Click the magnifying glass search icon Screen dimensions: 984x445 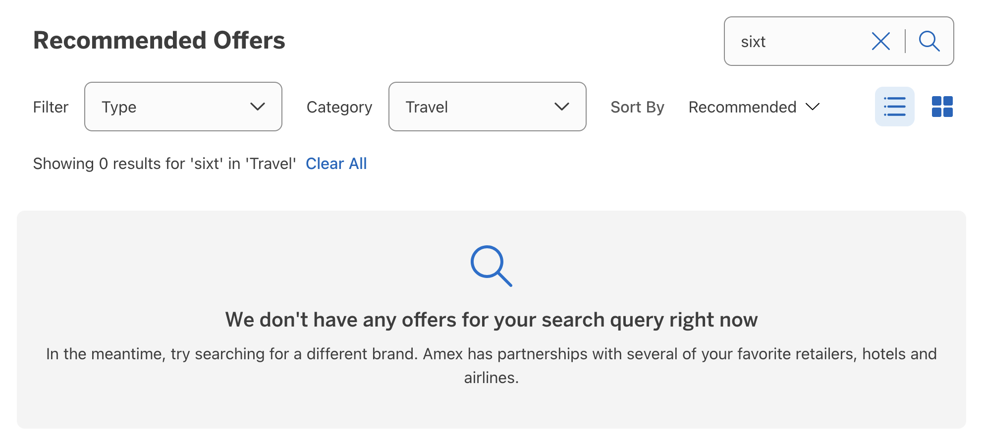tap(929, 42)
